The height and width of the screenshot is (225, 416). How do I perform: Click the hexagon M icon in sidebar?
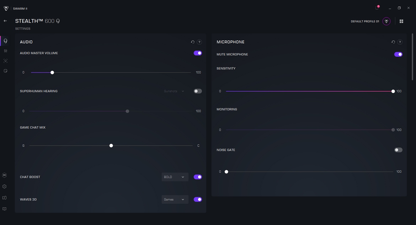(5, 175)
